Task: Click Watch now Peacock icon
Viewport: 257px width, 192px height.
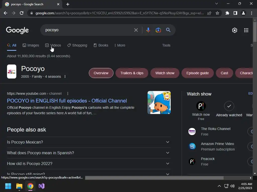Action: point(201,106)
